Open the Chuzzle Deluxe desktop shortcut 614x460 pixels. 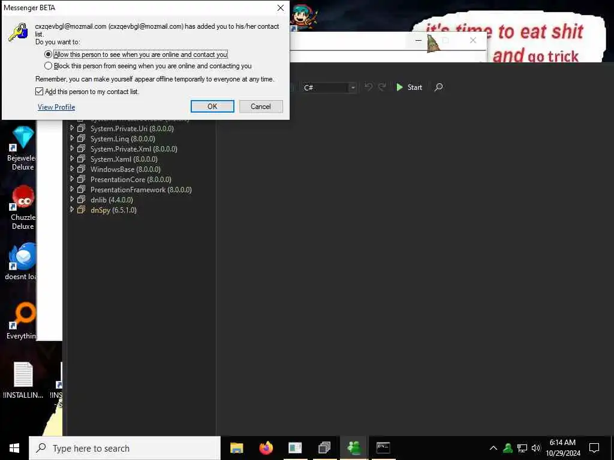coord(23,207)
